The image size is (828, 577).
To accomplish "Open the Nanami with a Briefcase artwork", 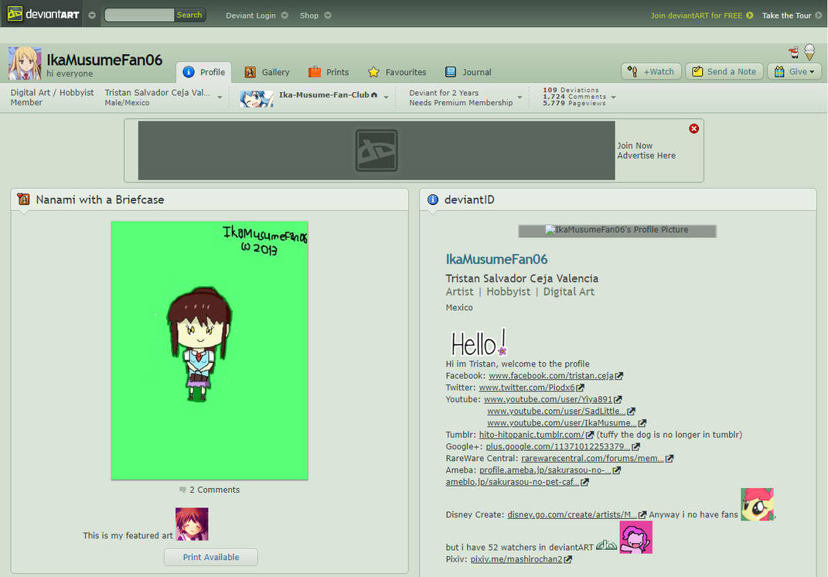I will point(210,350).
